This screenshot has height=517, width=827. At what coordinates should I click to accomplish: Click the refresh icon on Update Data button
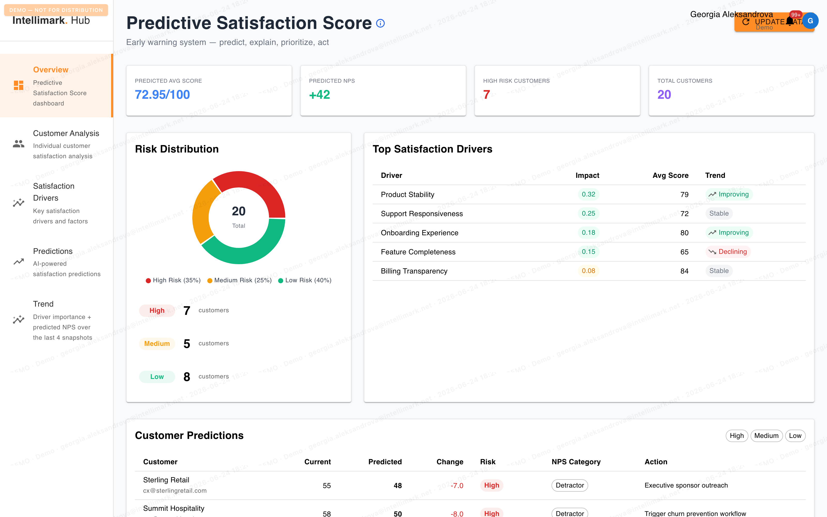(x=746, y=21)
